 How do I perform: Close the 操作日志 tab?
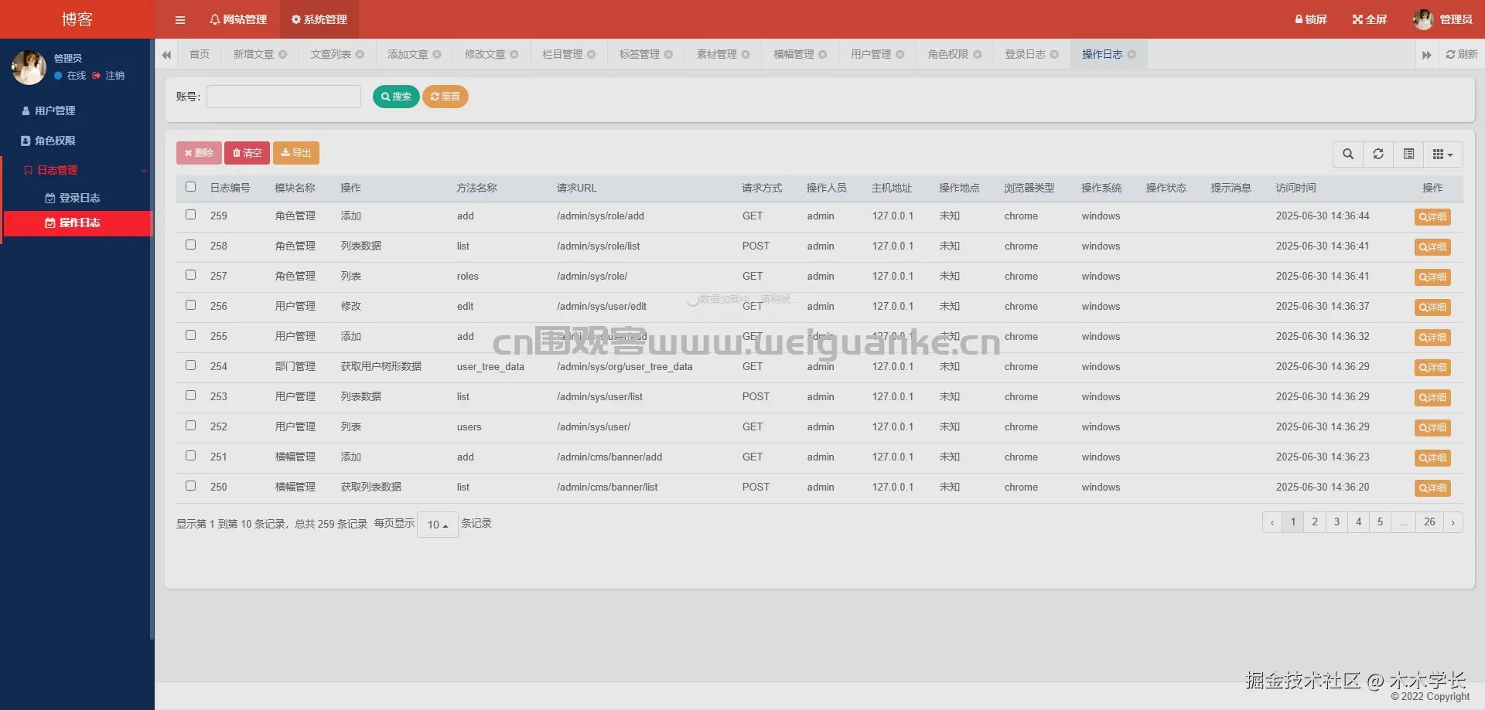click(1132, 55)
